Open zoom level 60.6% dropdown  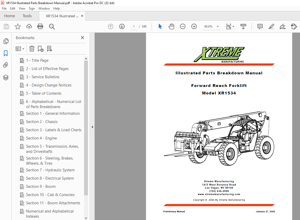tap(218, 27)
